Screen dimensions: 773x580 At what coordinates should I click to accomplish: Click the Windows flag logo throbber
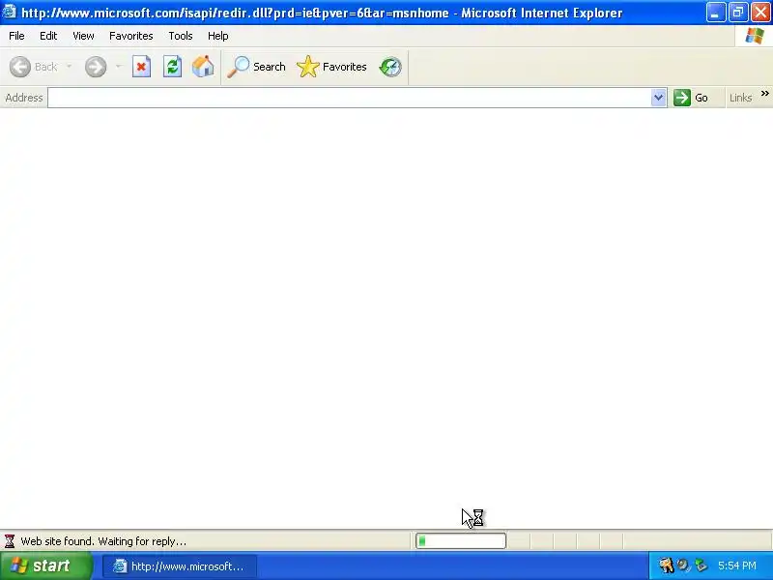click(x=755, y=36)
